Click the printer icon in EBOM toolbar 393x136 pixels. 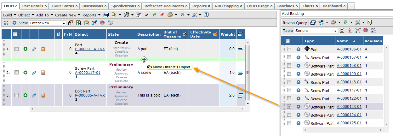(x=170, y=15)
